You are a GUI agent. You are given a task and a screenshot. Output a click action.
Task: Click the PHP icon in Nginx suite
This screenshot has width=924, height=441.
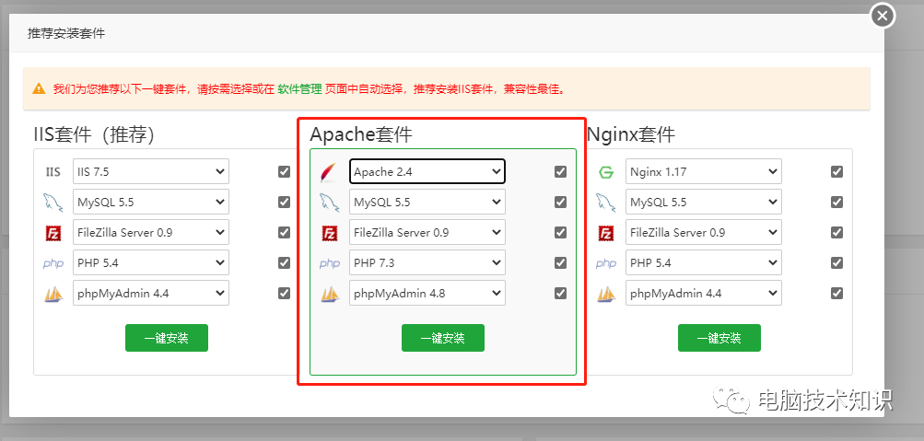606,263
